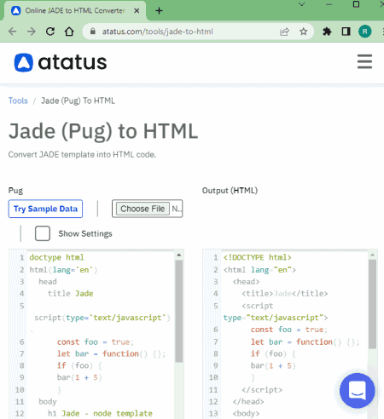Click the HTML output scrollbar thumb
This screenshot has width=384, height=419.
[x=373, y=304]
